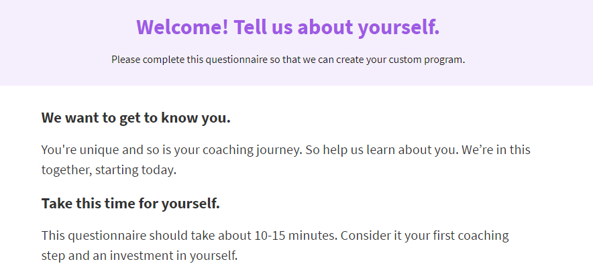
Task: Click the "together, starting today." line
Action: point(109,170)
